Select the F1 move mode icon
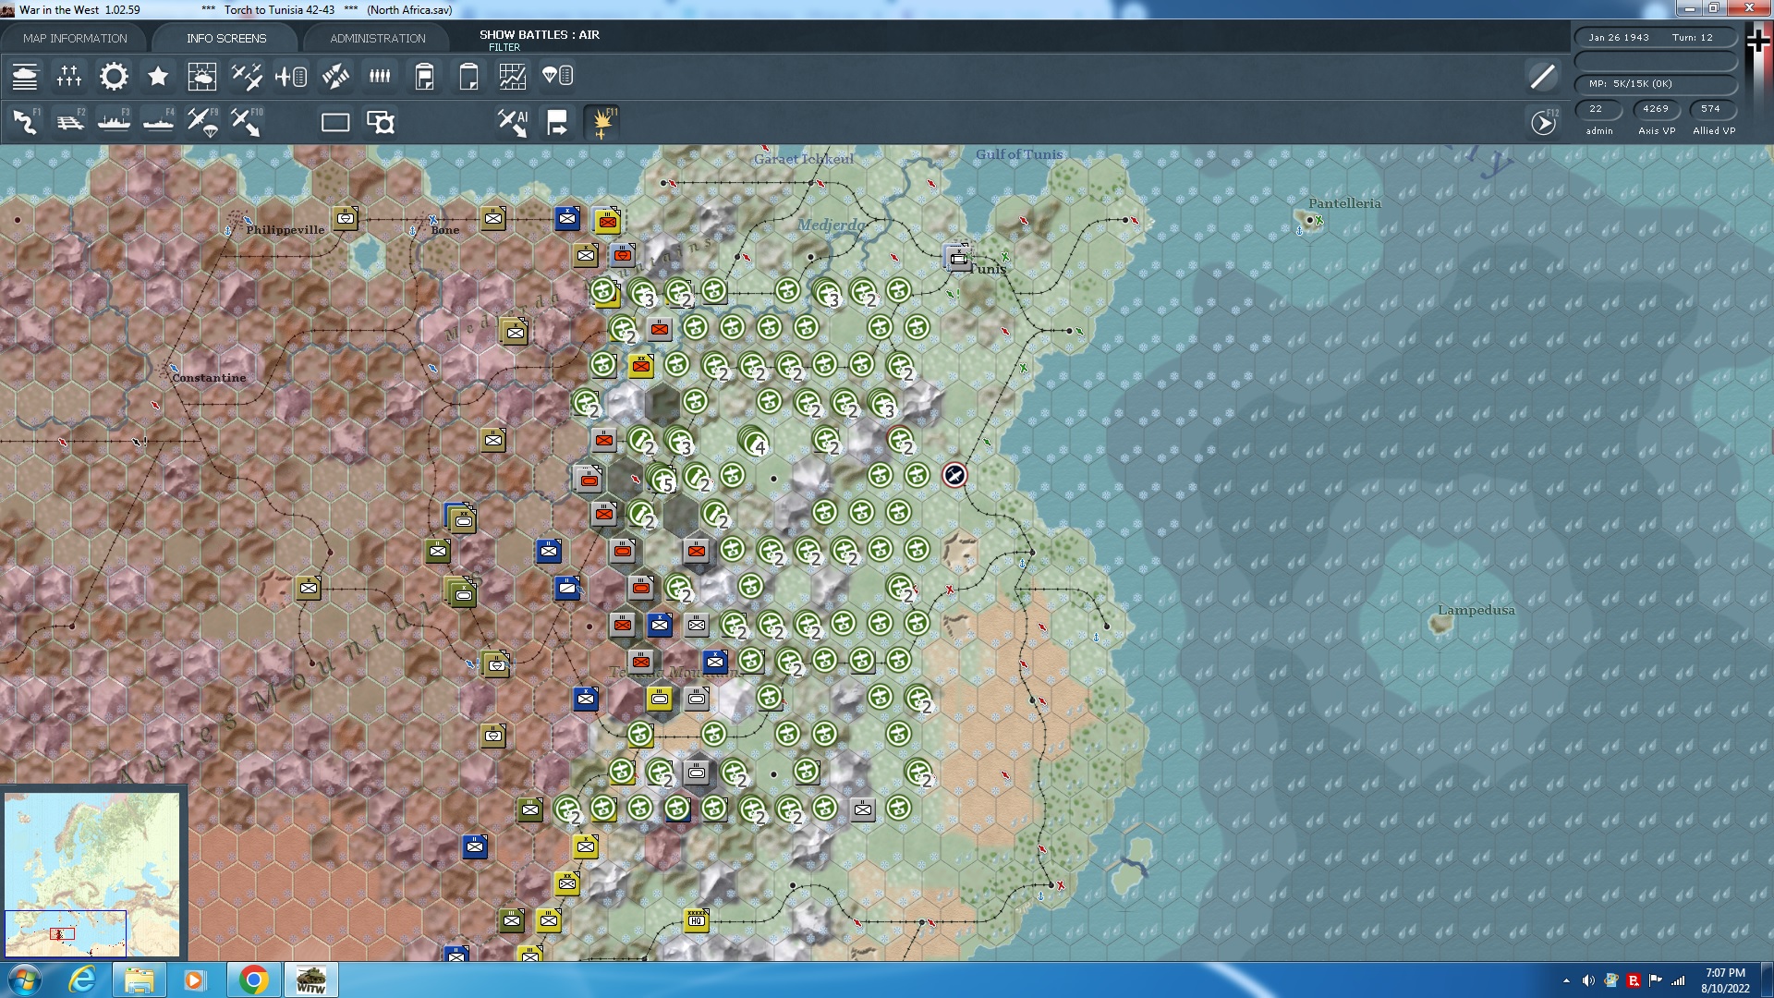Viewport: 1774px width, 998px height. pos(25,122)
